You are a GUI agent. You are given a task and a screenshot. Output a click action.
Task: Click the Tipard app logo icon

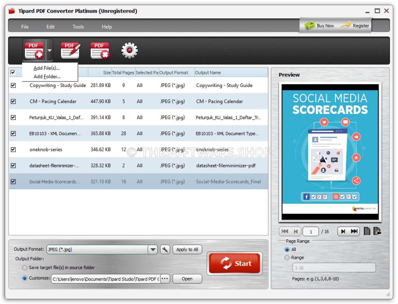pyautogui.click(x=12, y=11)
